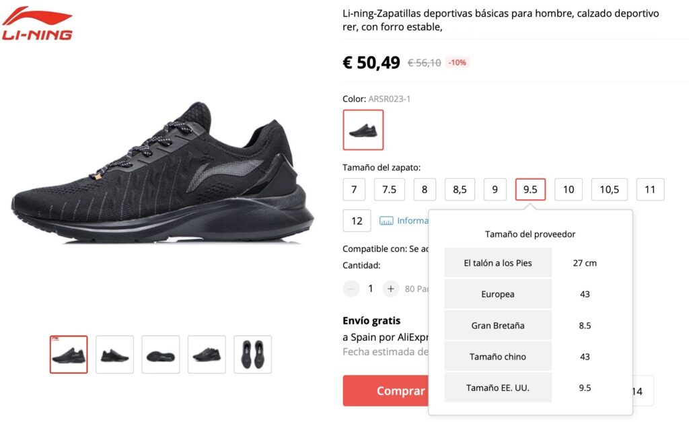Show the first side-view shoe thumbnail

69,354
